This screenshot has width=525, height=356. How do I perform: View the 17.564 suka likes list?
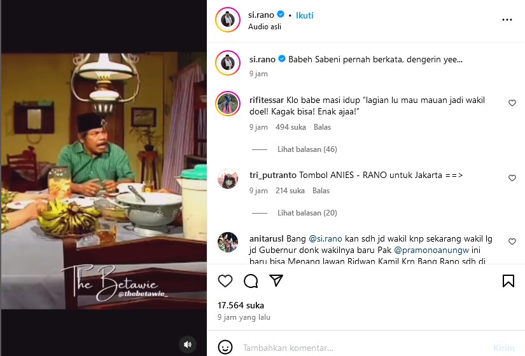241,305
